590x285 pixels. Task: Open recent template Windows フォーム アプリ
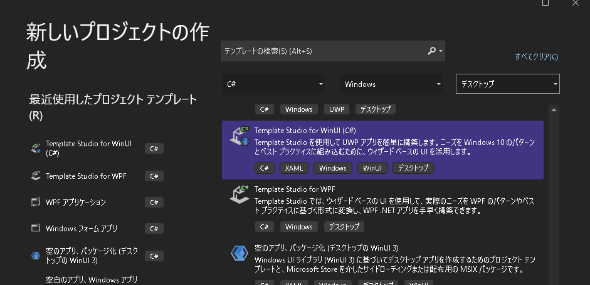coord(97,228)
